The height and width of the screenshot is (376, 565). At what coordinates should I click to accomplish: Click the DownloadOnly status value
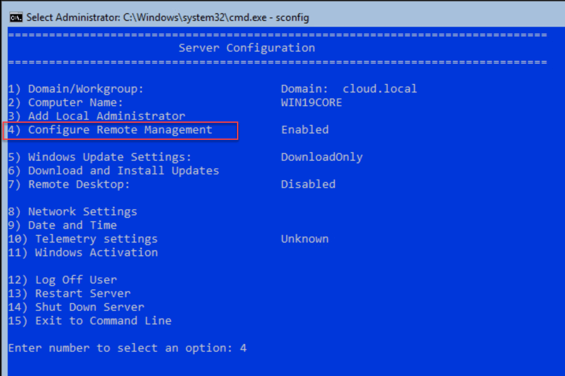(322, 157)
